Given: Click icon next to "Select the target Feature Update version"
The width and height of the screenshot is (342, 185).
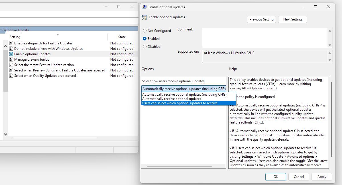Looking at the screenshot, I should point(11,65).
